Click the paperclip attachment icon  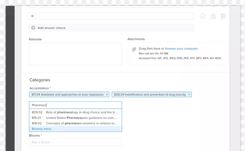[134, 49]
